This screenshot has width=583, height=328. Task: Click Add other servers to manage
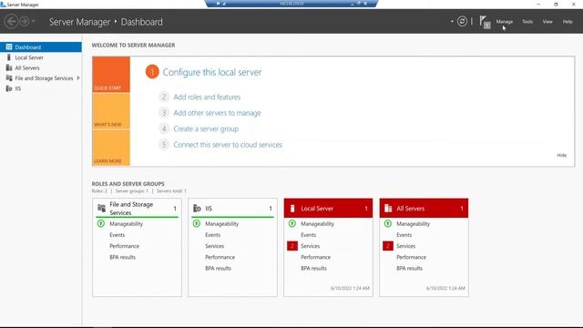217,113
